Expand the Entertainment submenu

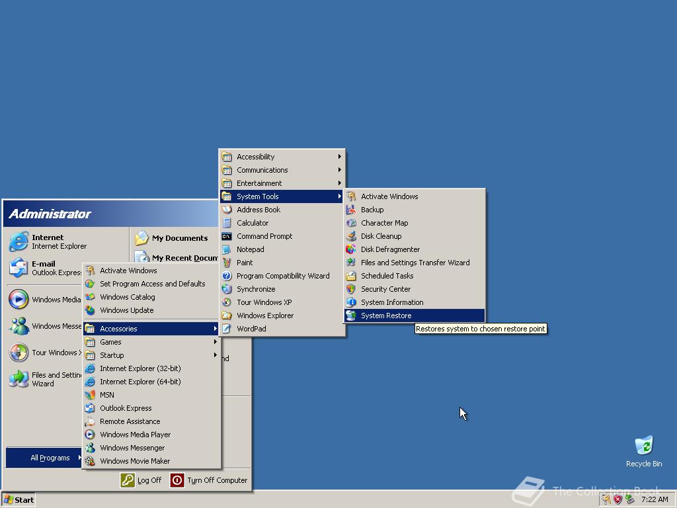260,183
